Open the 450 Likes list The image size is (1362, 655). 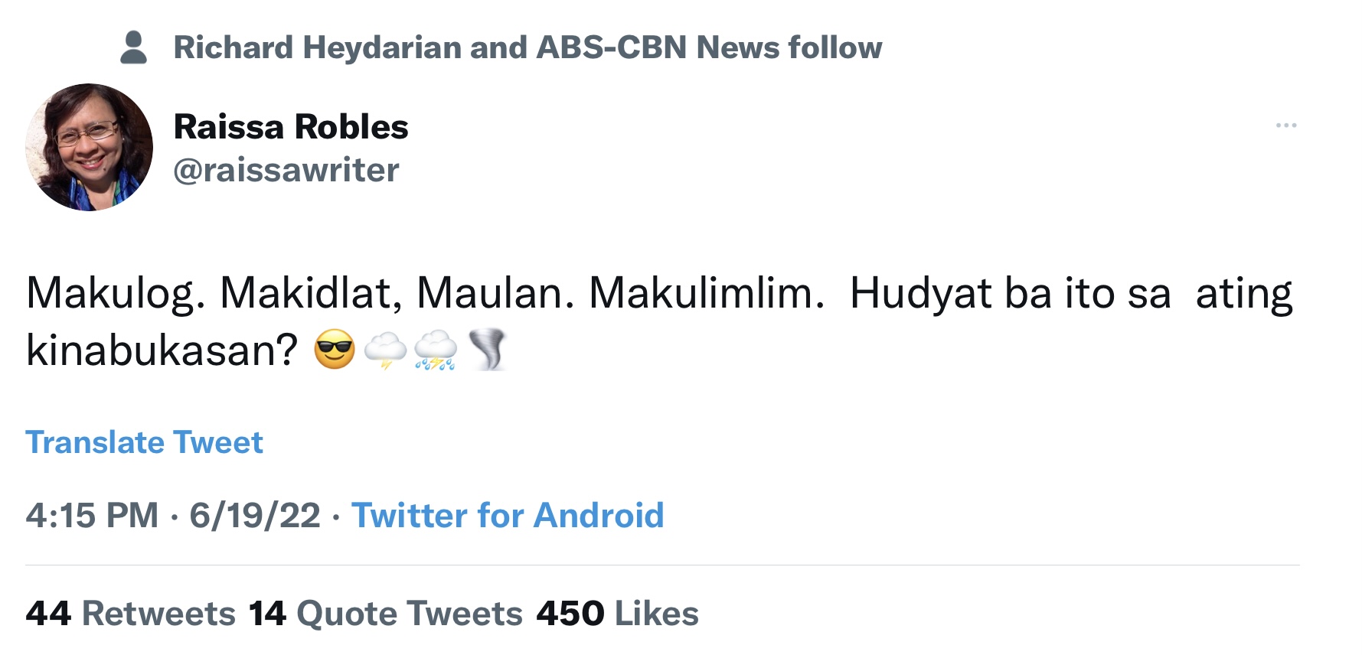pos(617,612)
